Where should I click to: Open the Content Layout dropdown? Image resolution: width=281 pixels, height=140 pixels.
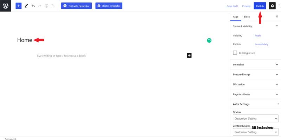(256, 132)
